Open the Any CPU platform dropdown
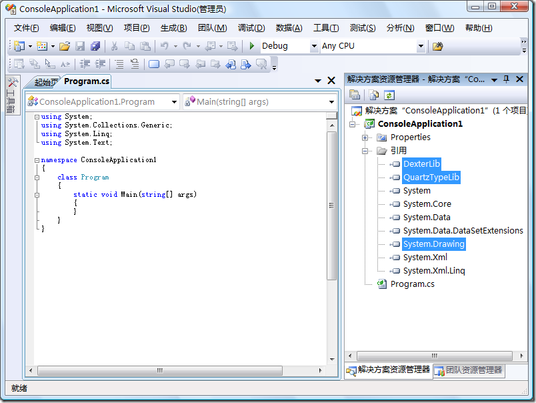Screen dimensions: 536x403 pyautogui.click(x=421, y=46)
